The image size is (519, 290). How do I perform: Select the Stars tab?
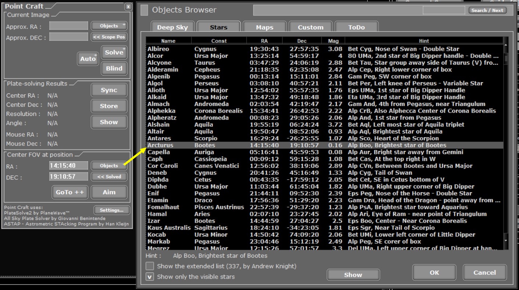click(219, 27)
